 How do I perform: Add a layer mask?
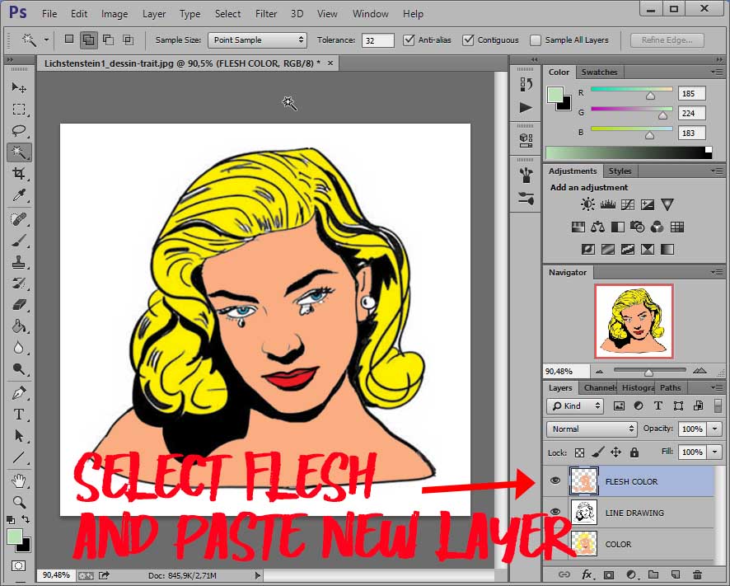tap(609, 574)
